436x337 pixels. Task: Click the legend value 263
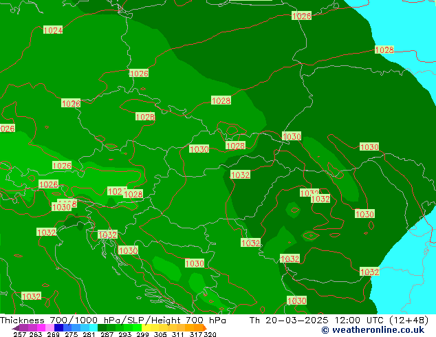tap(36, 334)
